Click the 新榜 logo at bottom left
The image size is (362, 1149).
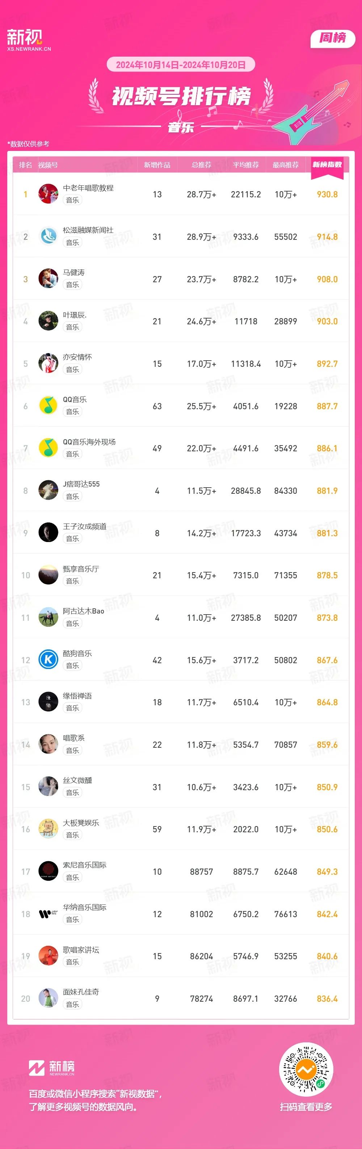pos(52,1068)
